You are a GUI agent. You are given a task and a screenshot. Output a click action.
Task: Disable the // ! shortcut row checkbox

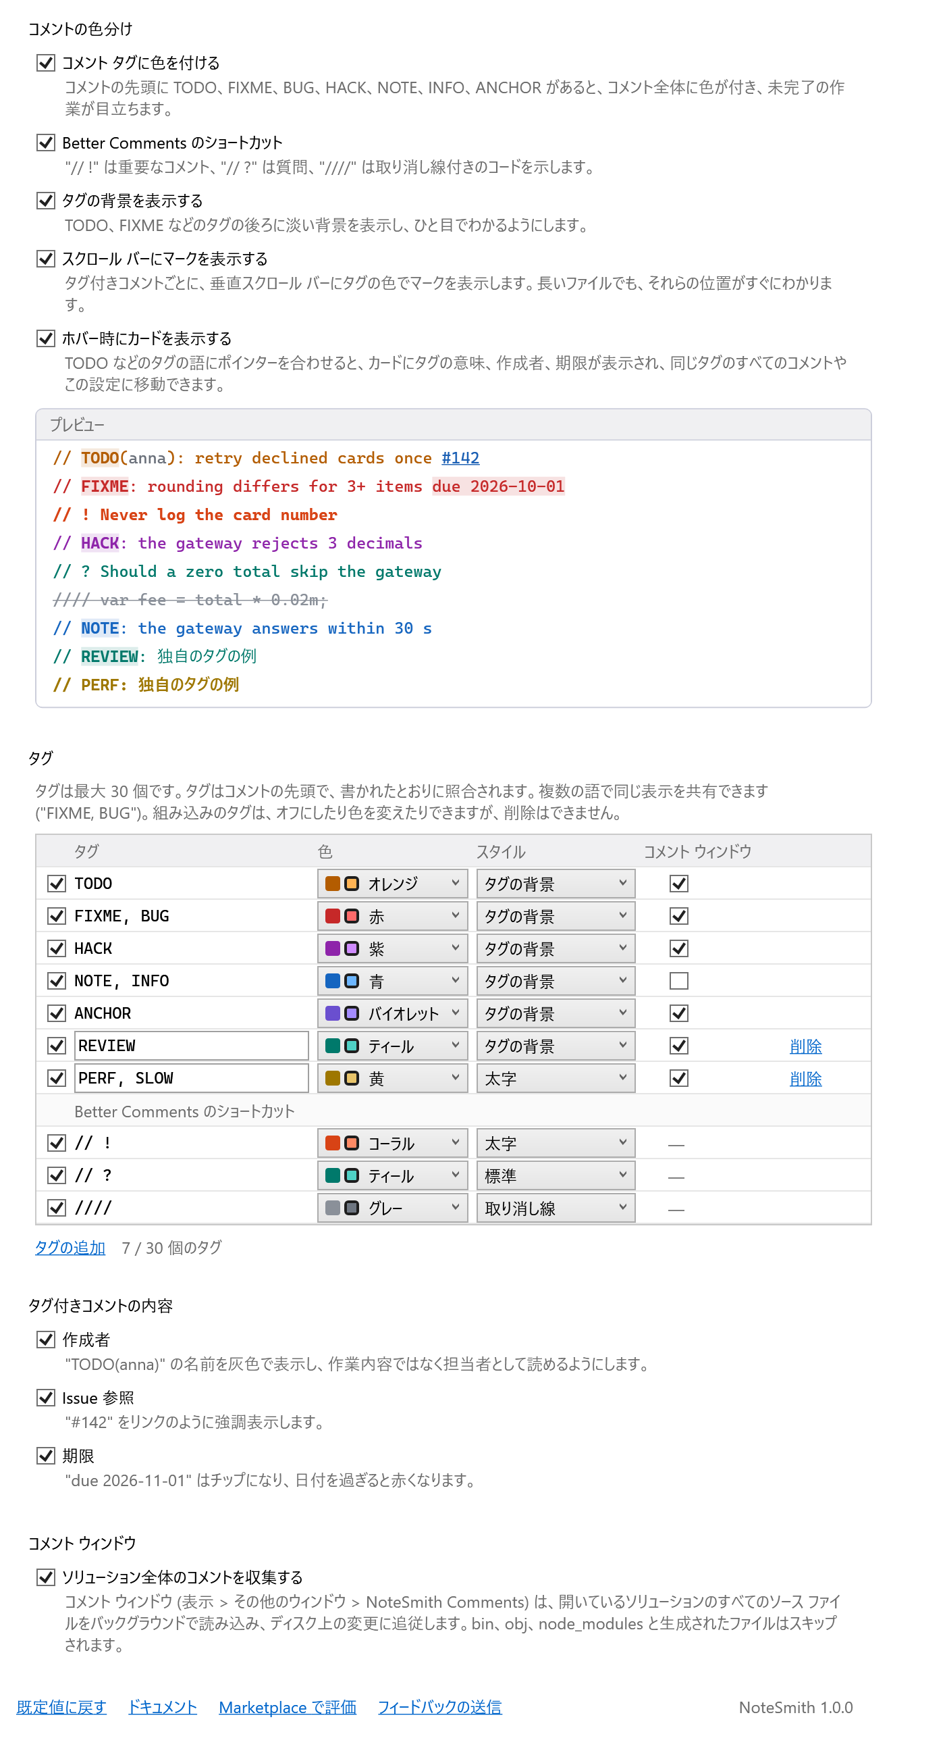[x=57, y=1143]
